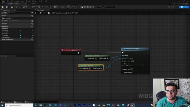Click the Skip/Advance frame play button

click(x=85, y=7)
